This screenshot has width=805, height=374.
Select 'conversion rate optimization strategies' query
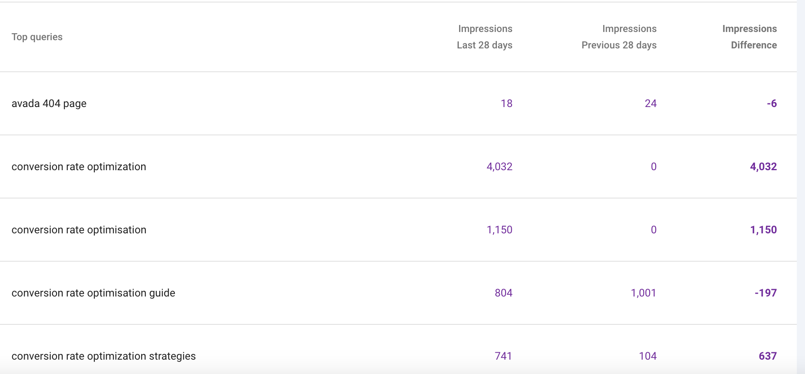pyautogui.click(x=103, y=356)
